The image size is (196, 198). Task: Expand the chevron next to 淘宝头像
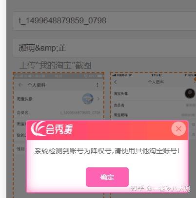[x=98, y=99]
